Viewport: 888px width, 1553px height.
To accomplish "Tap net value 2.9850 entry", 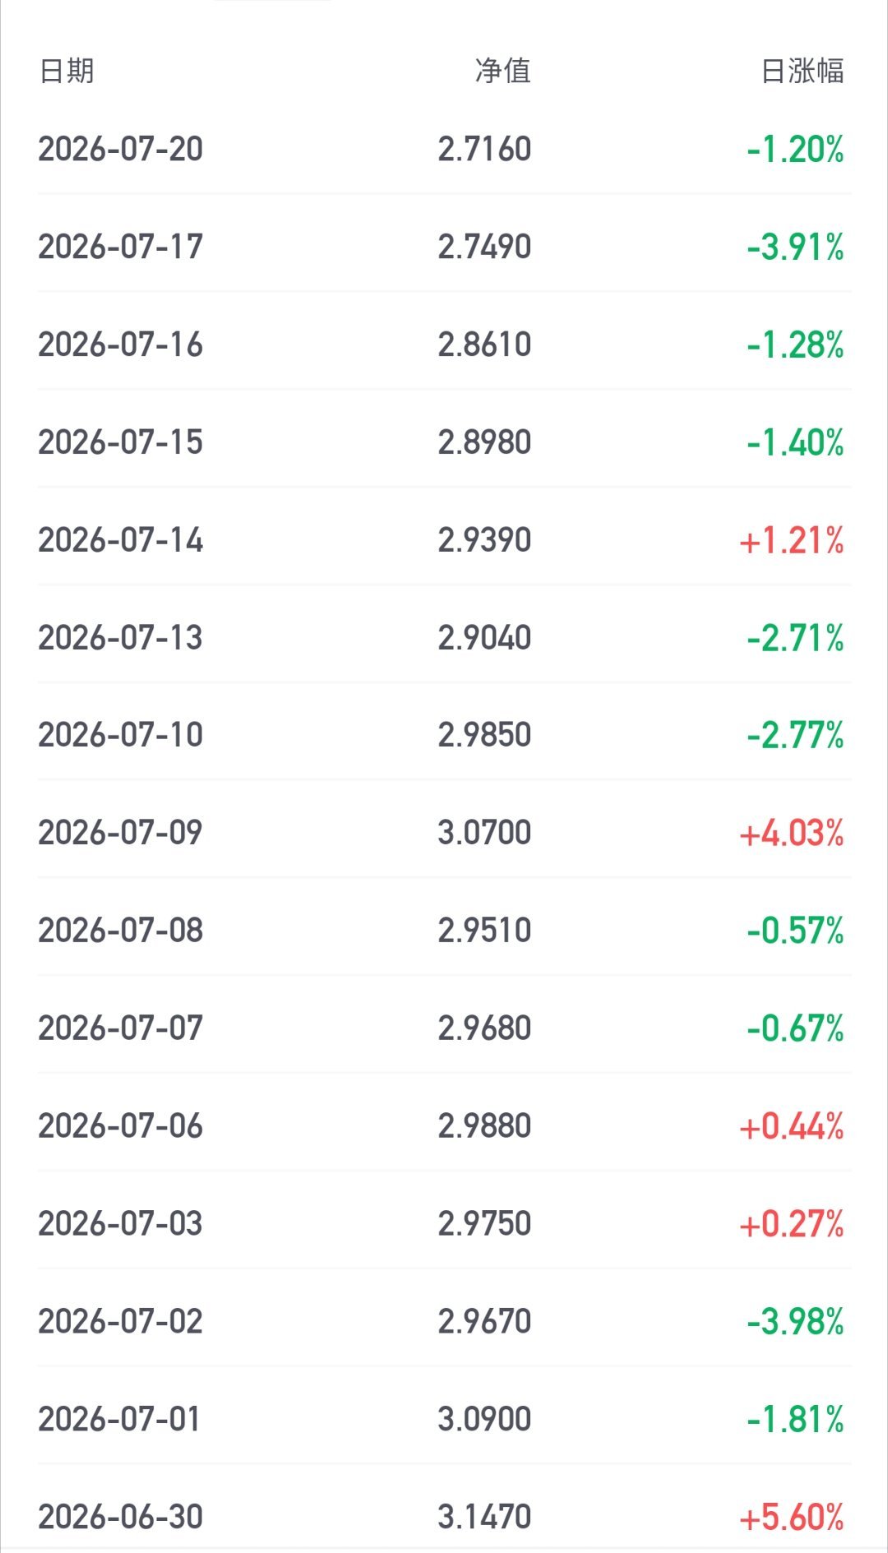I will (x=484, y=735).
